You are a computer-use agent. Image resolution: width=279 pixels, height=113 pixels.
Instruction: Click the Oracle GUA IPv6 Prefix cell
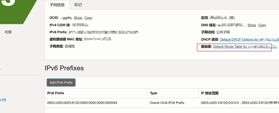(167, 103)
